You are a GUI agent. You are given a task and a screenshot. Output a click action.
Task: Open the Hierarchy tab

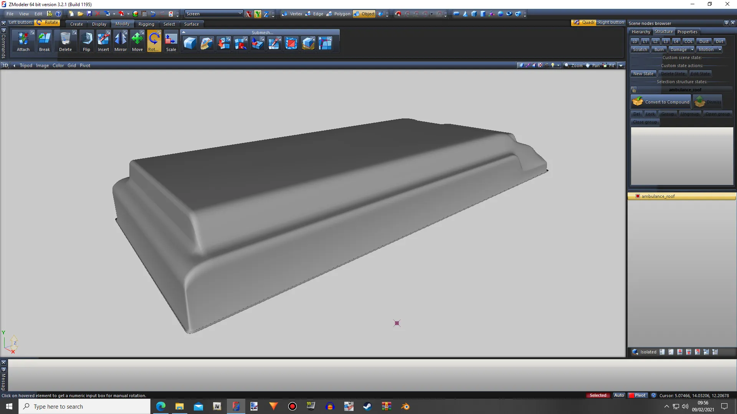[x=641, y=32]
